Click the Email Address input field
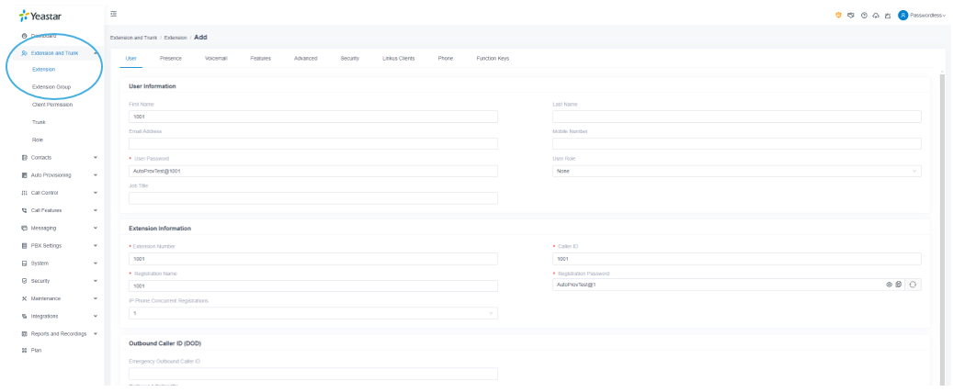Image resolution: width=953 pixels, height=392 pixels. tap(312, 143)
